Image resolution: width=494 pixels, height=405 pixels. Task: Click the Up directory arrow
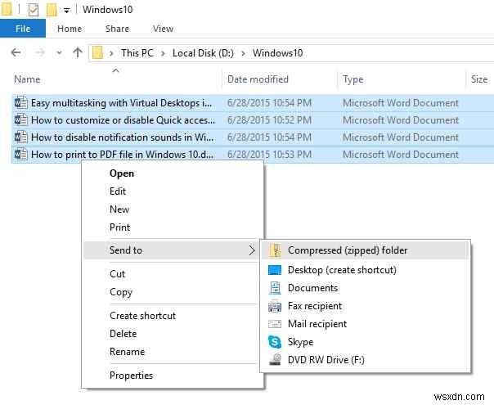pos(78,52)
